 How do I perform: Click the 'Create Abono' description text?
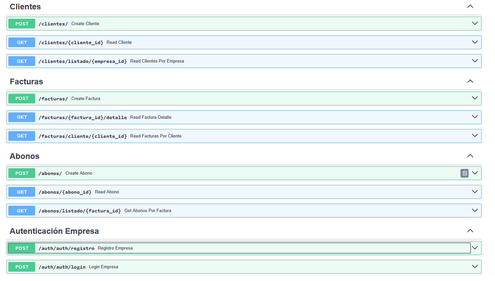point(79,173)
